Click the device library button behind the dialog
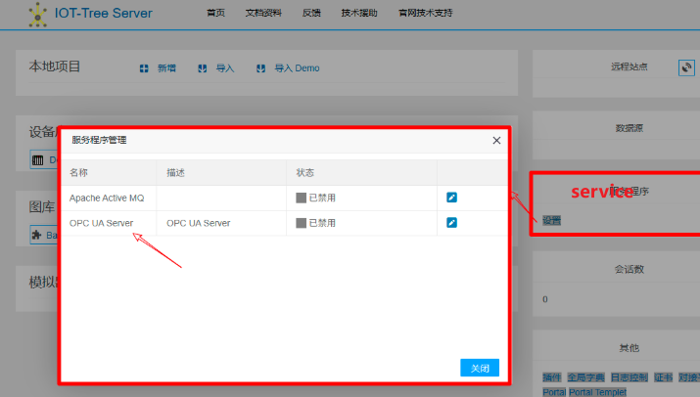 (x=44, y=159)
